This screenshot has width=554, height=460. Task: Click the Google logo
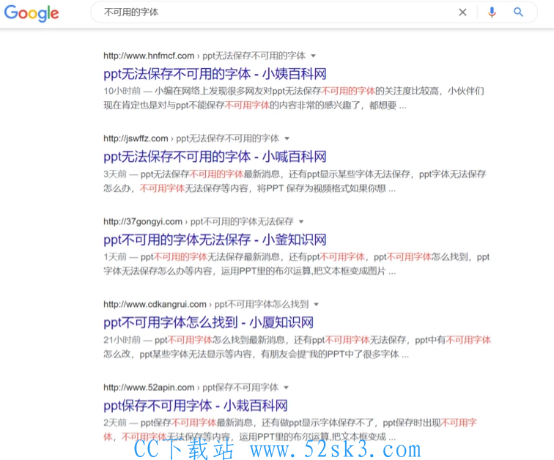32,13
